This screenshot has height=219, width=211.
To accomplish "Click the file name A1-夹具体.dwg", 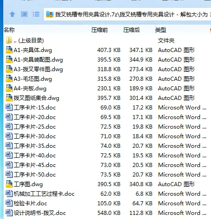I will coord(33,50).
